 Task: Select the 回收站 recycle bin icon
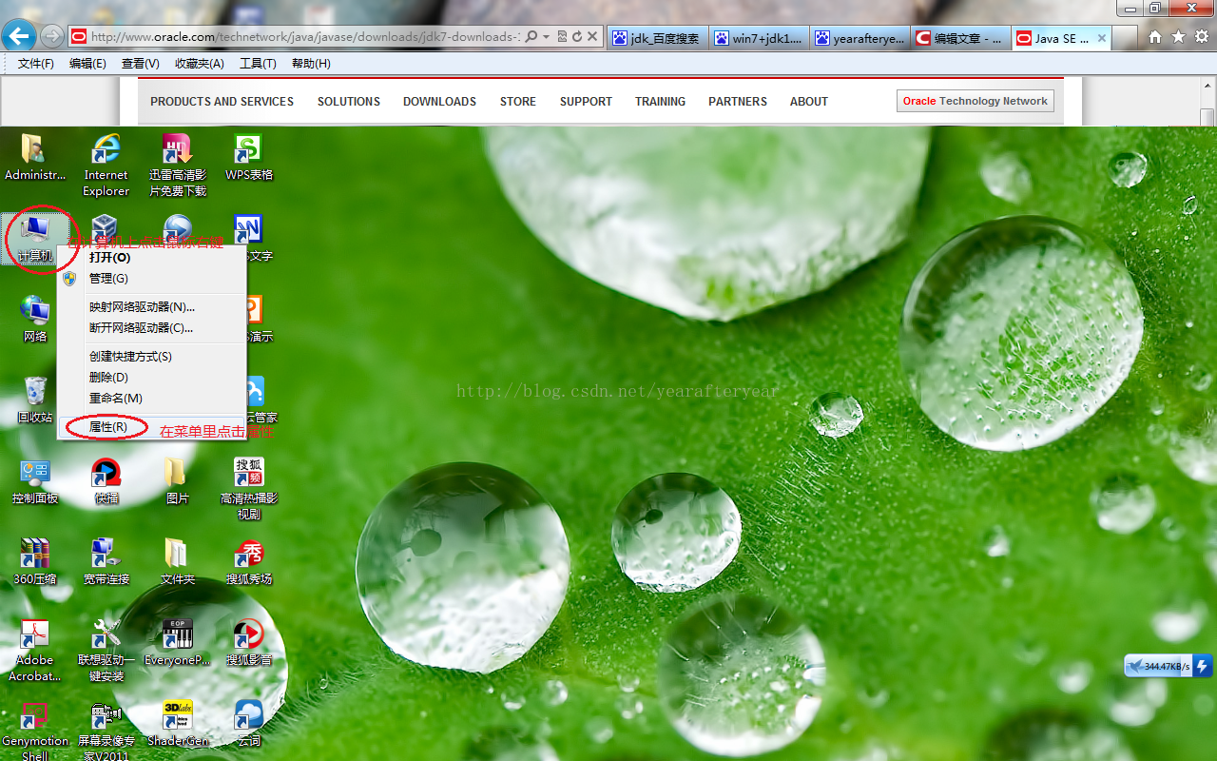click(x=35, y=400)
